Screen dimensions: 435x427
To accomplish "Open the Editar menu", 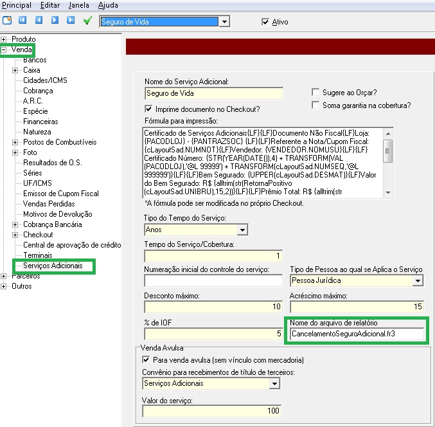I will 50,5.
